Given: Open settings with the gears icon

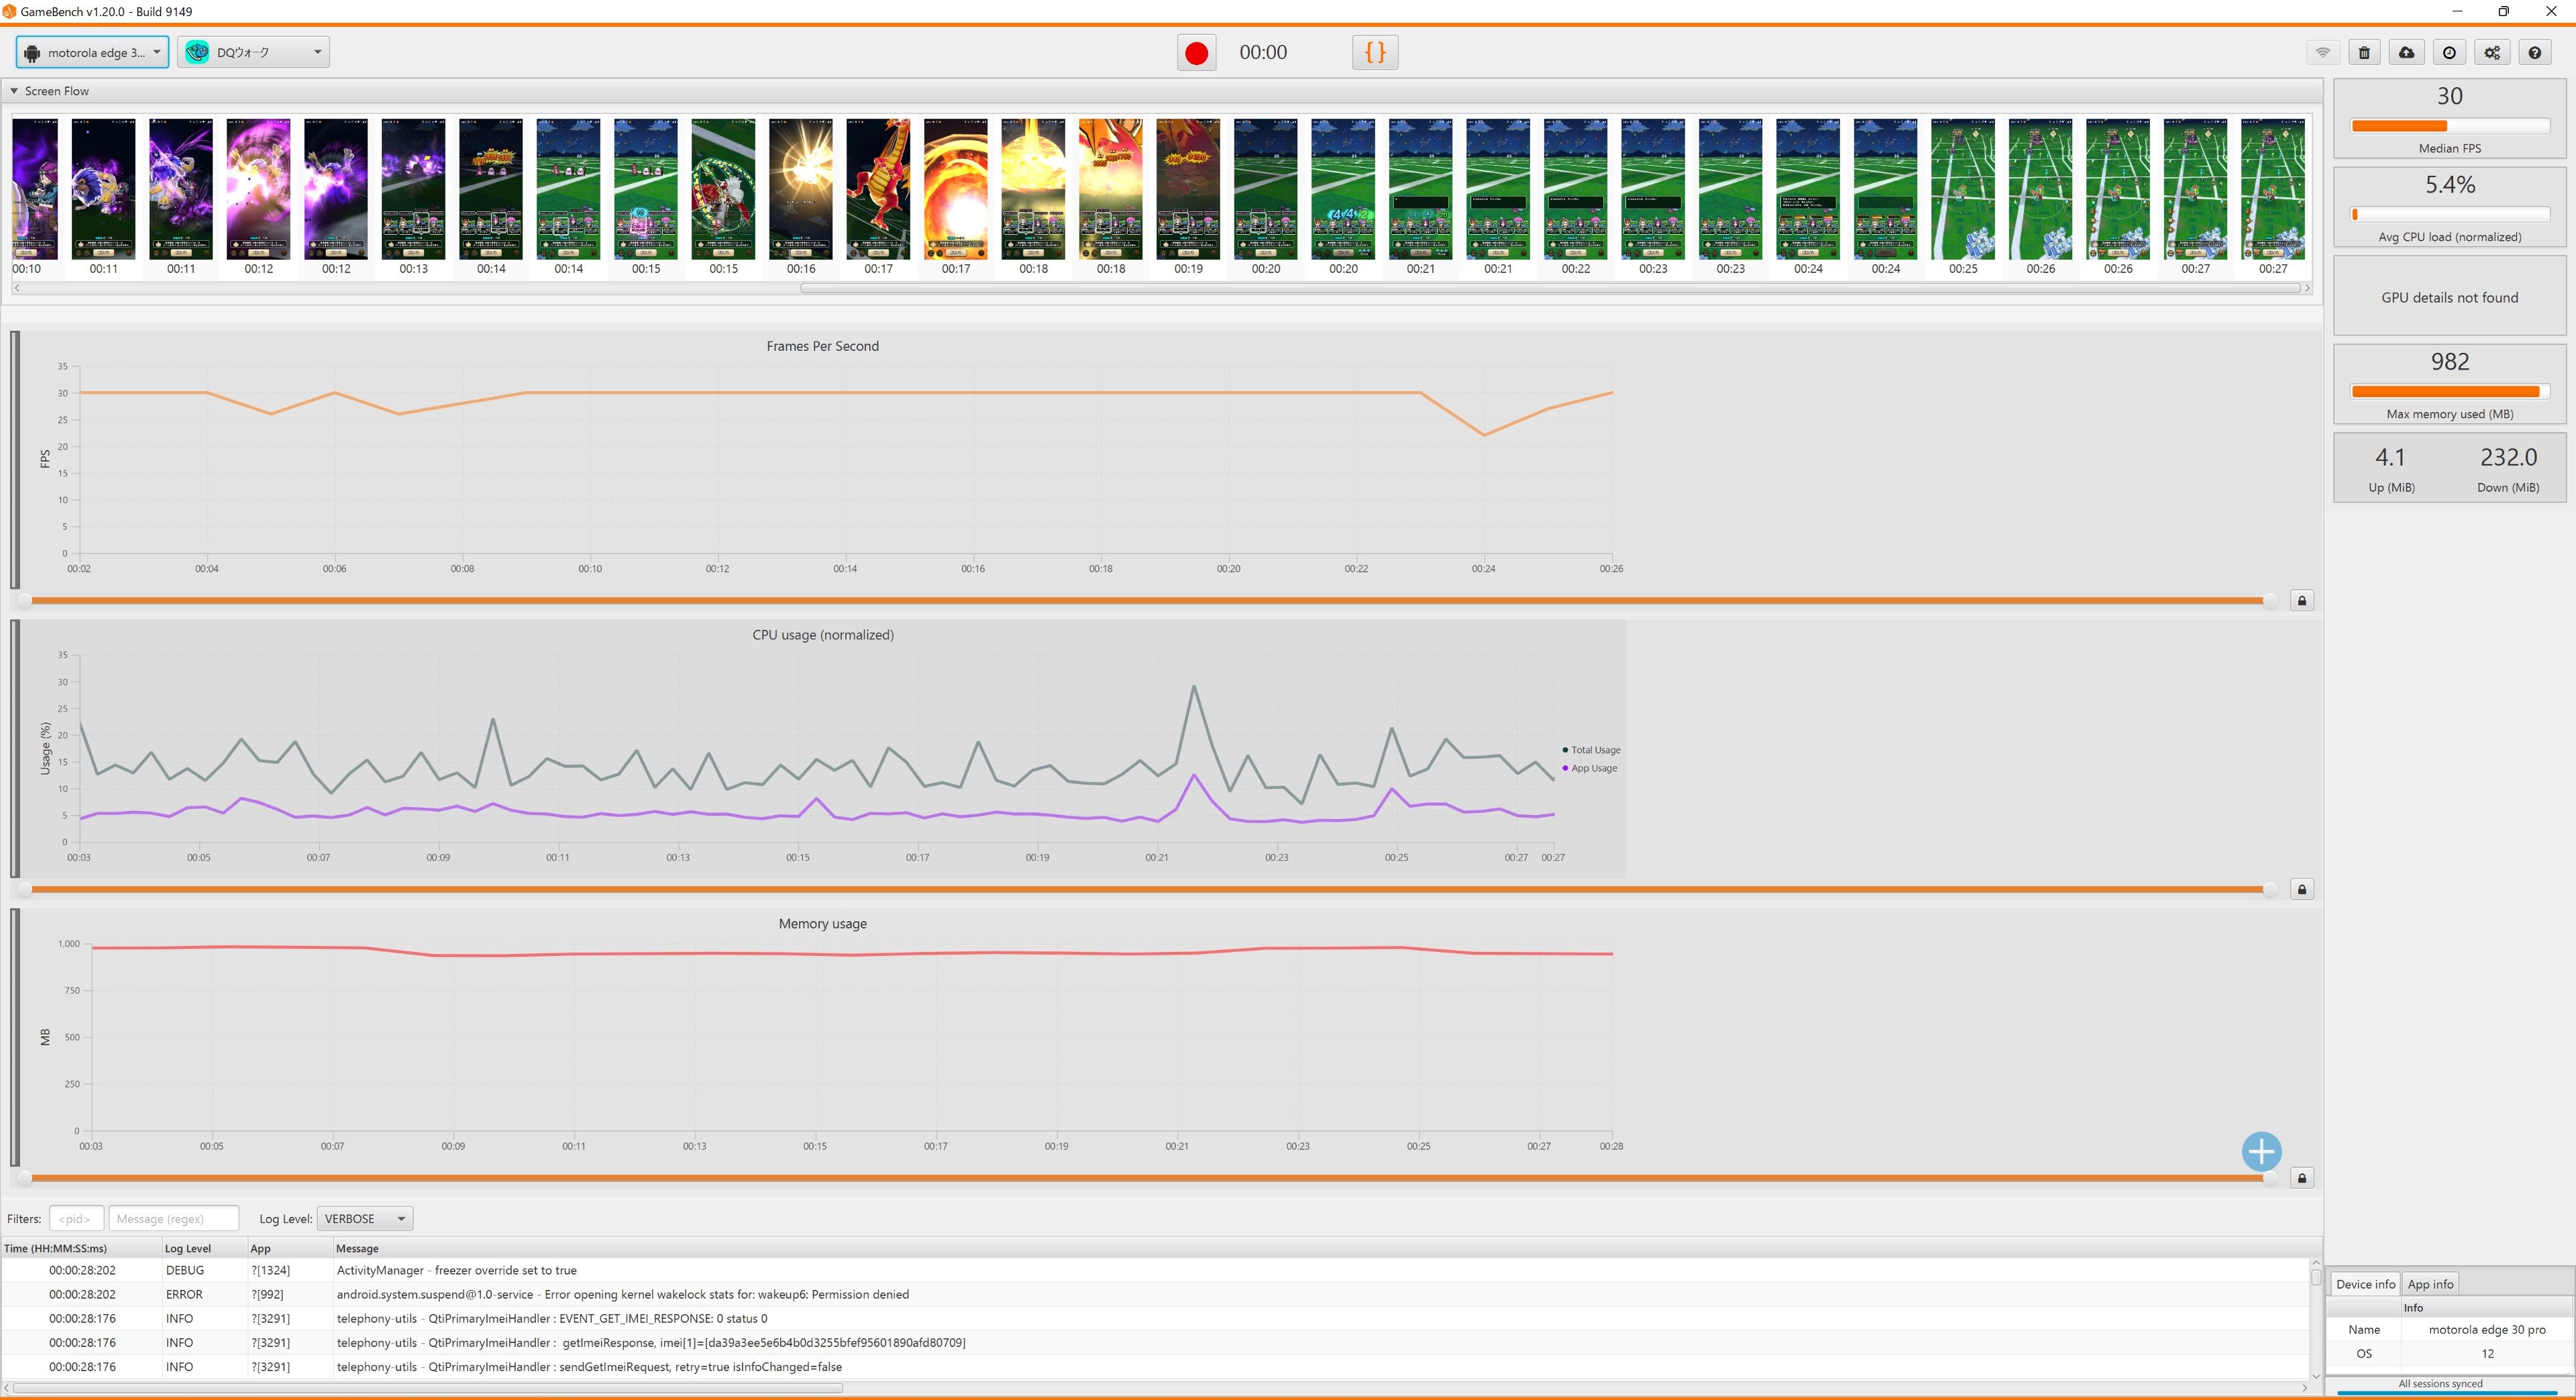Looking at the screenshot, I should tap(2492, 53).
